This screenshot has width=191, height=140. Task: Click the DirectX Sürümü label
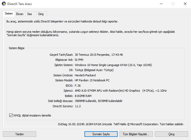tap(63, 106)
